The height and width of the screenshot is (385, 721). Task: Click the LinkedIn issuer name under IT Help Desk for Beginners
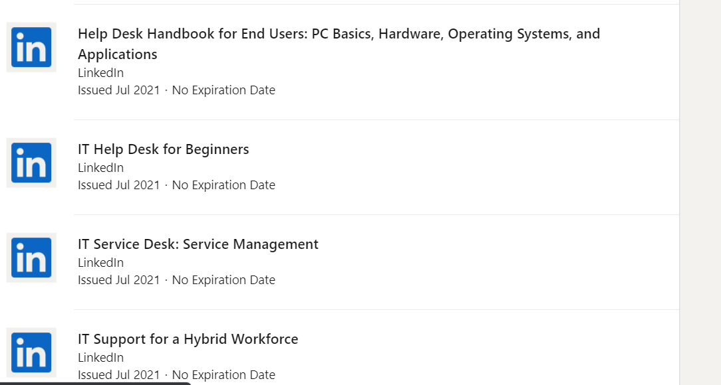pos(100,168)
